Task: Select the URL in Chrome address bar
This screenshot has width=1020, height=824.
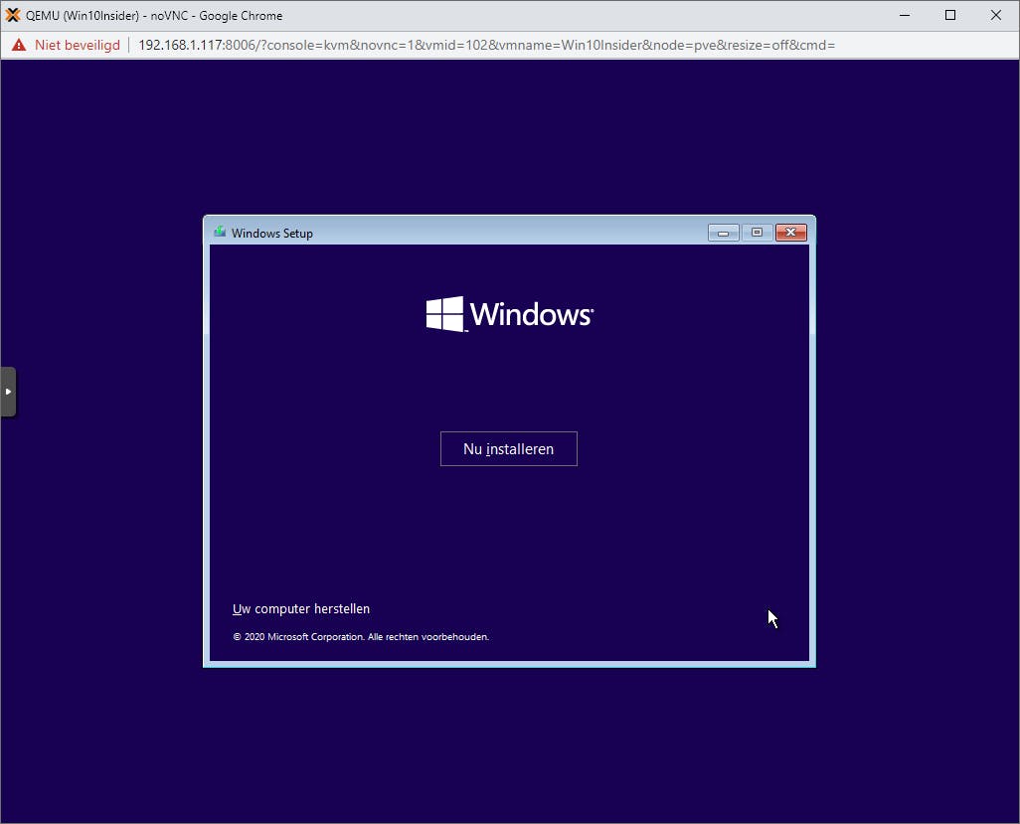Action: pyautogui.click(x=486, y=45)
